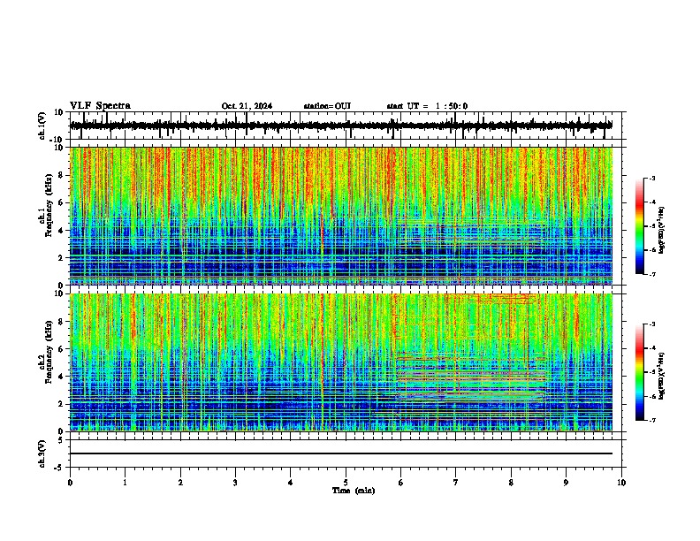Screen dimensions: 700x541
Task: Click the ch.2 "Frequency (kHz)" axis label
Action: point(49,352)
